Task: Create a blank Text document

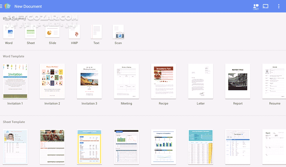Action: click(96, 32)
